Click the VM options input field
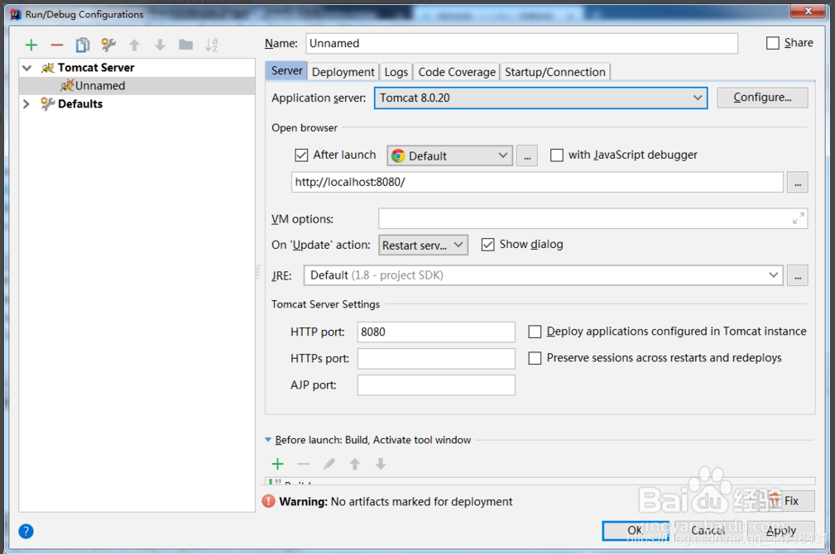This screenshot has height=554, width=835. point(593,219)
